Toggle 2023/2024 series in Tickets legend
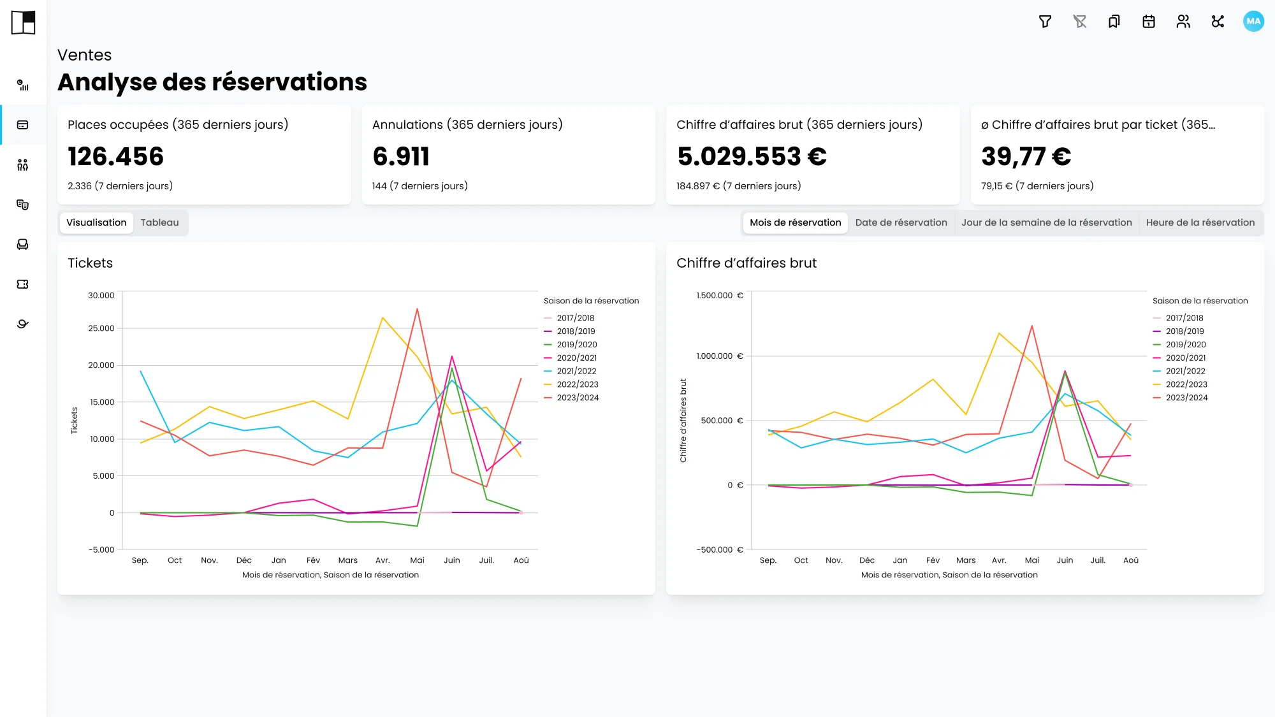1275x717 pixels. point(571,398)
